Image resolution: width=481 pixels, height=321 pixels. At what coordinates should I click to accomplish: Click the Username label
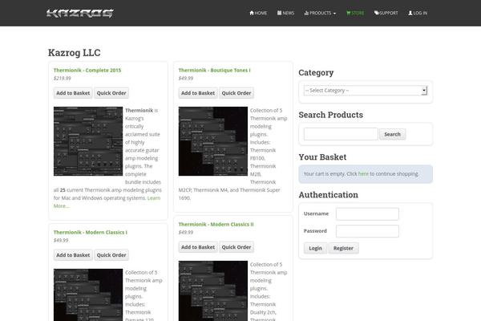click(316, 213)
